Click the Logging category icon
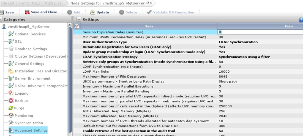303x136 pixels. coord(11,93)
